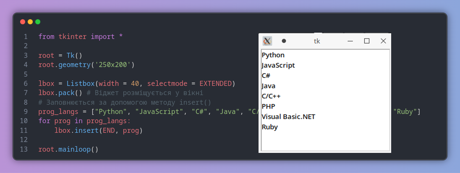Maximize the tk window
Screen dimensions: 460x173
[x=366, y=41]
